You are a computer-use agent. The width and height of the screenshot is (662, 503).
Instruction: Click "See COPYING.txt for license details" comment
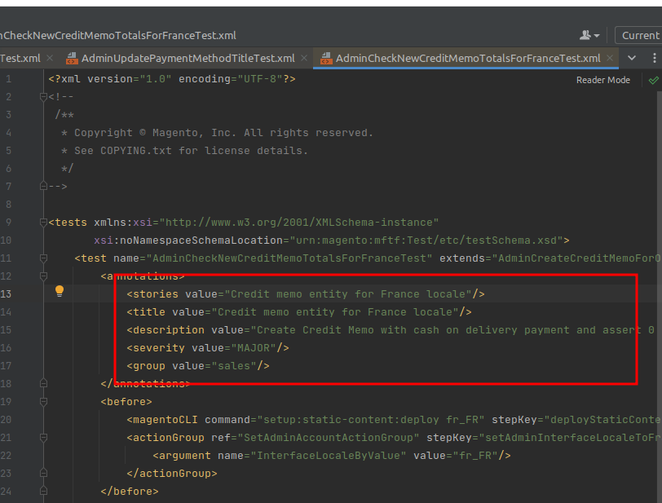pos(192,151)
